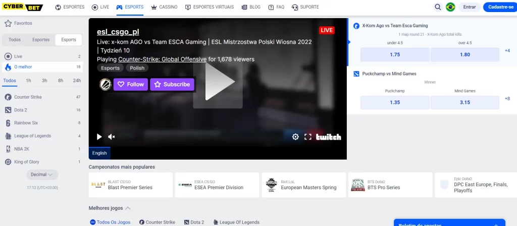Open the Twitch player settings gear

click(x=295, y=137)
